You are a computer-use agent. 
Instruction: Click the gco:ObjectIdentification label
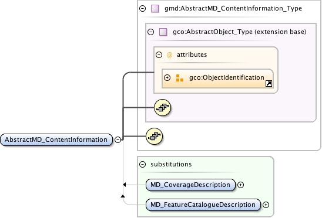[x=227, y=78]
